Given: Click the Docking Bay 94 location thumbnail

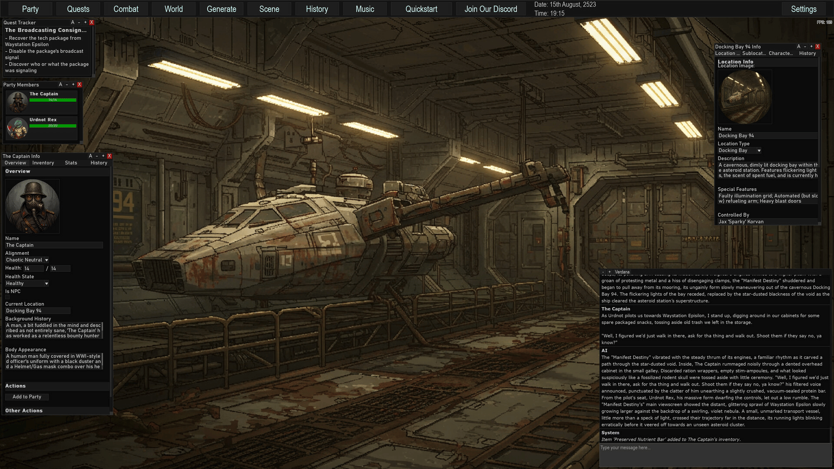Looking at the screenshot, I should pyautogui.click(x=745, y=97).
